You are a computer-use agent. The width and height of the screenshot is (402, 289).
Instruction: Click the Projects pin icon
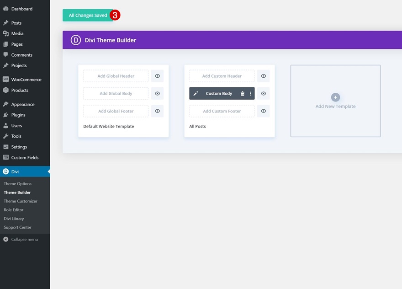pyautogui.click(x=5, y=65)
